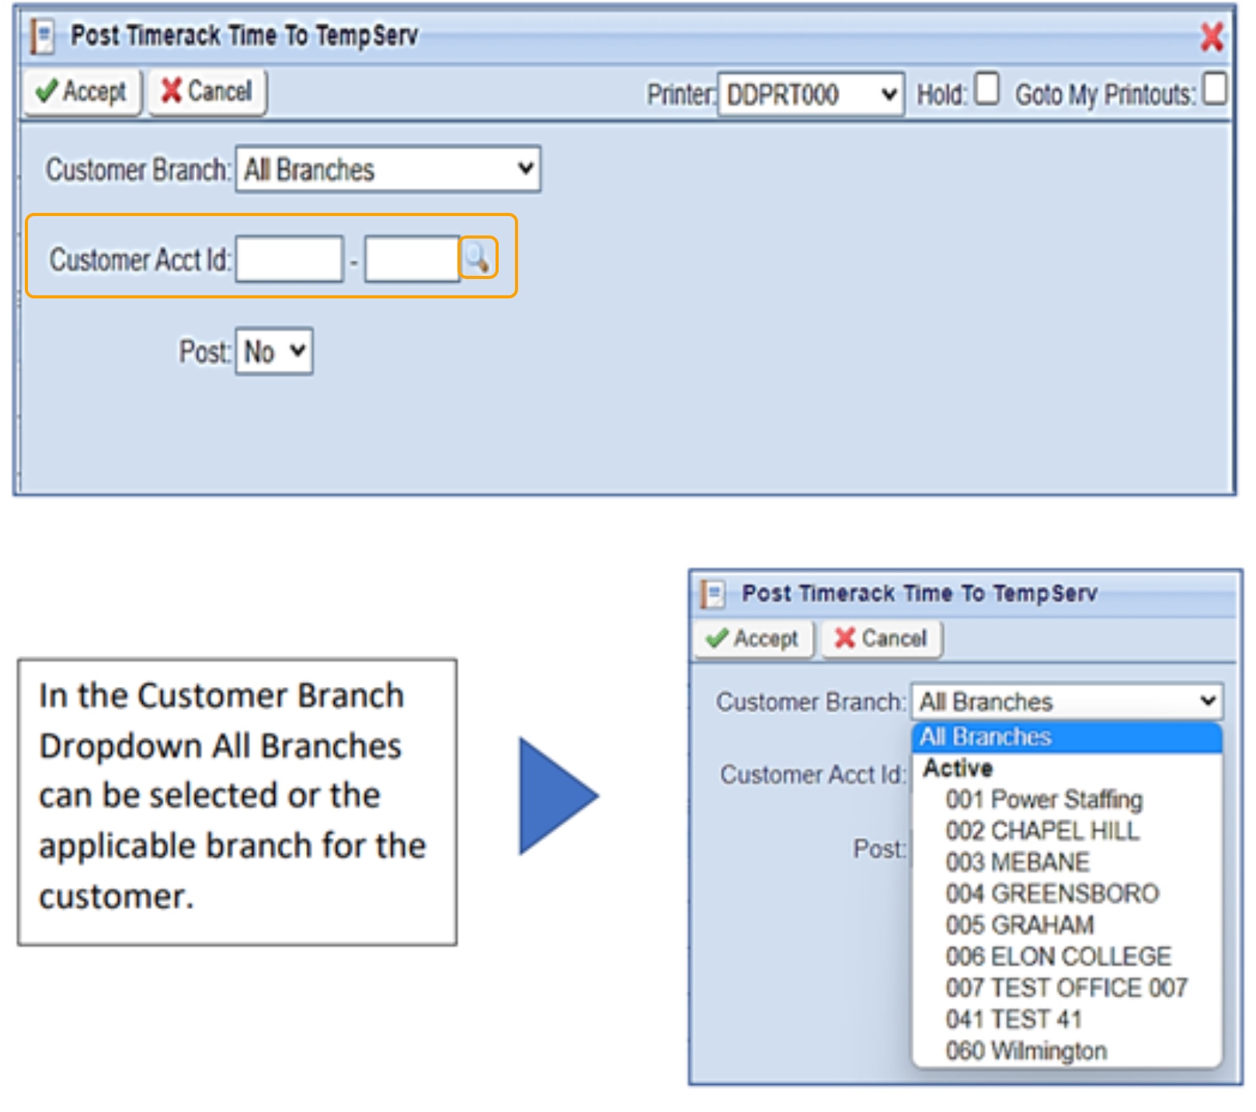1256x1112 pixels.
Task: Choose 041 TEST 41 branch
Action: point(1014,1019)
